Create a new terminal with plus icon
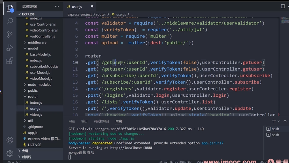The width and height of the screenshot is (289, 163). (274, 121)
